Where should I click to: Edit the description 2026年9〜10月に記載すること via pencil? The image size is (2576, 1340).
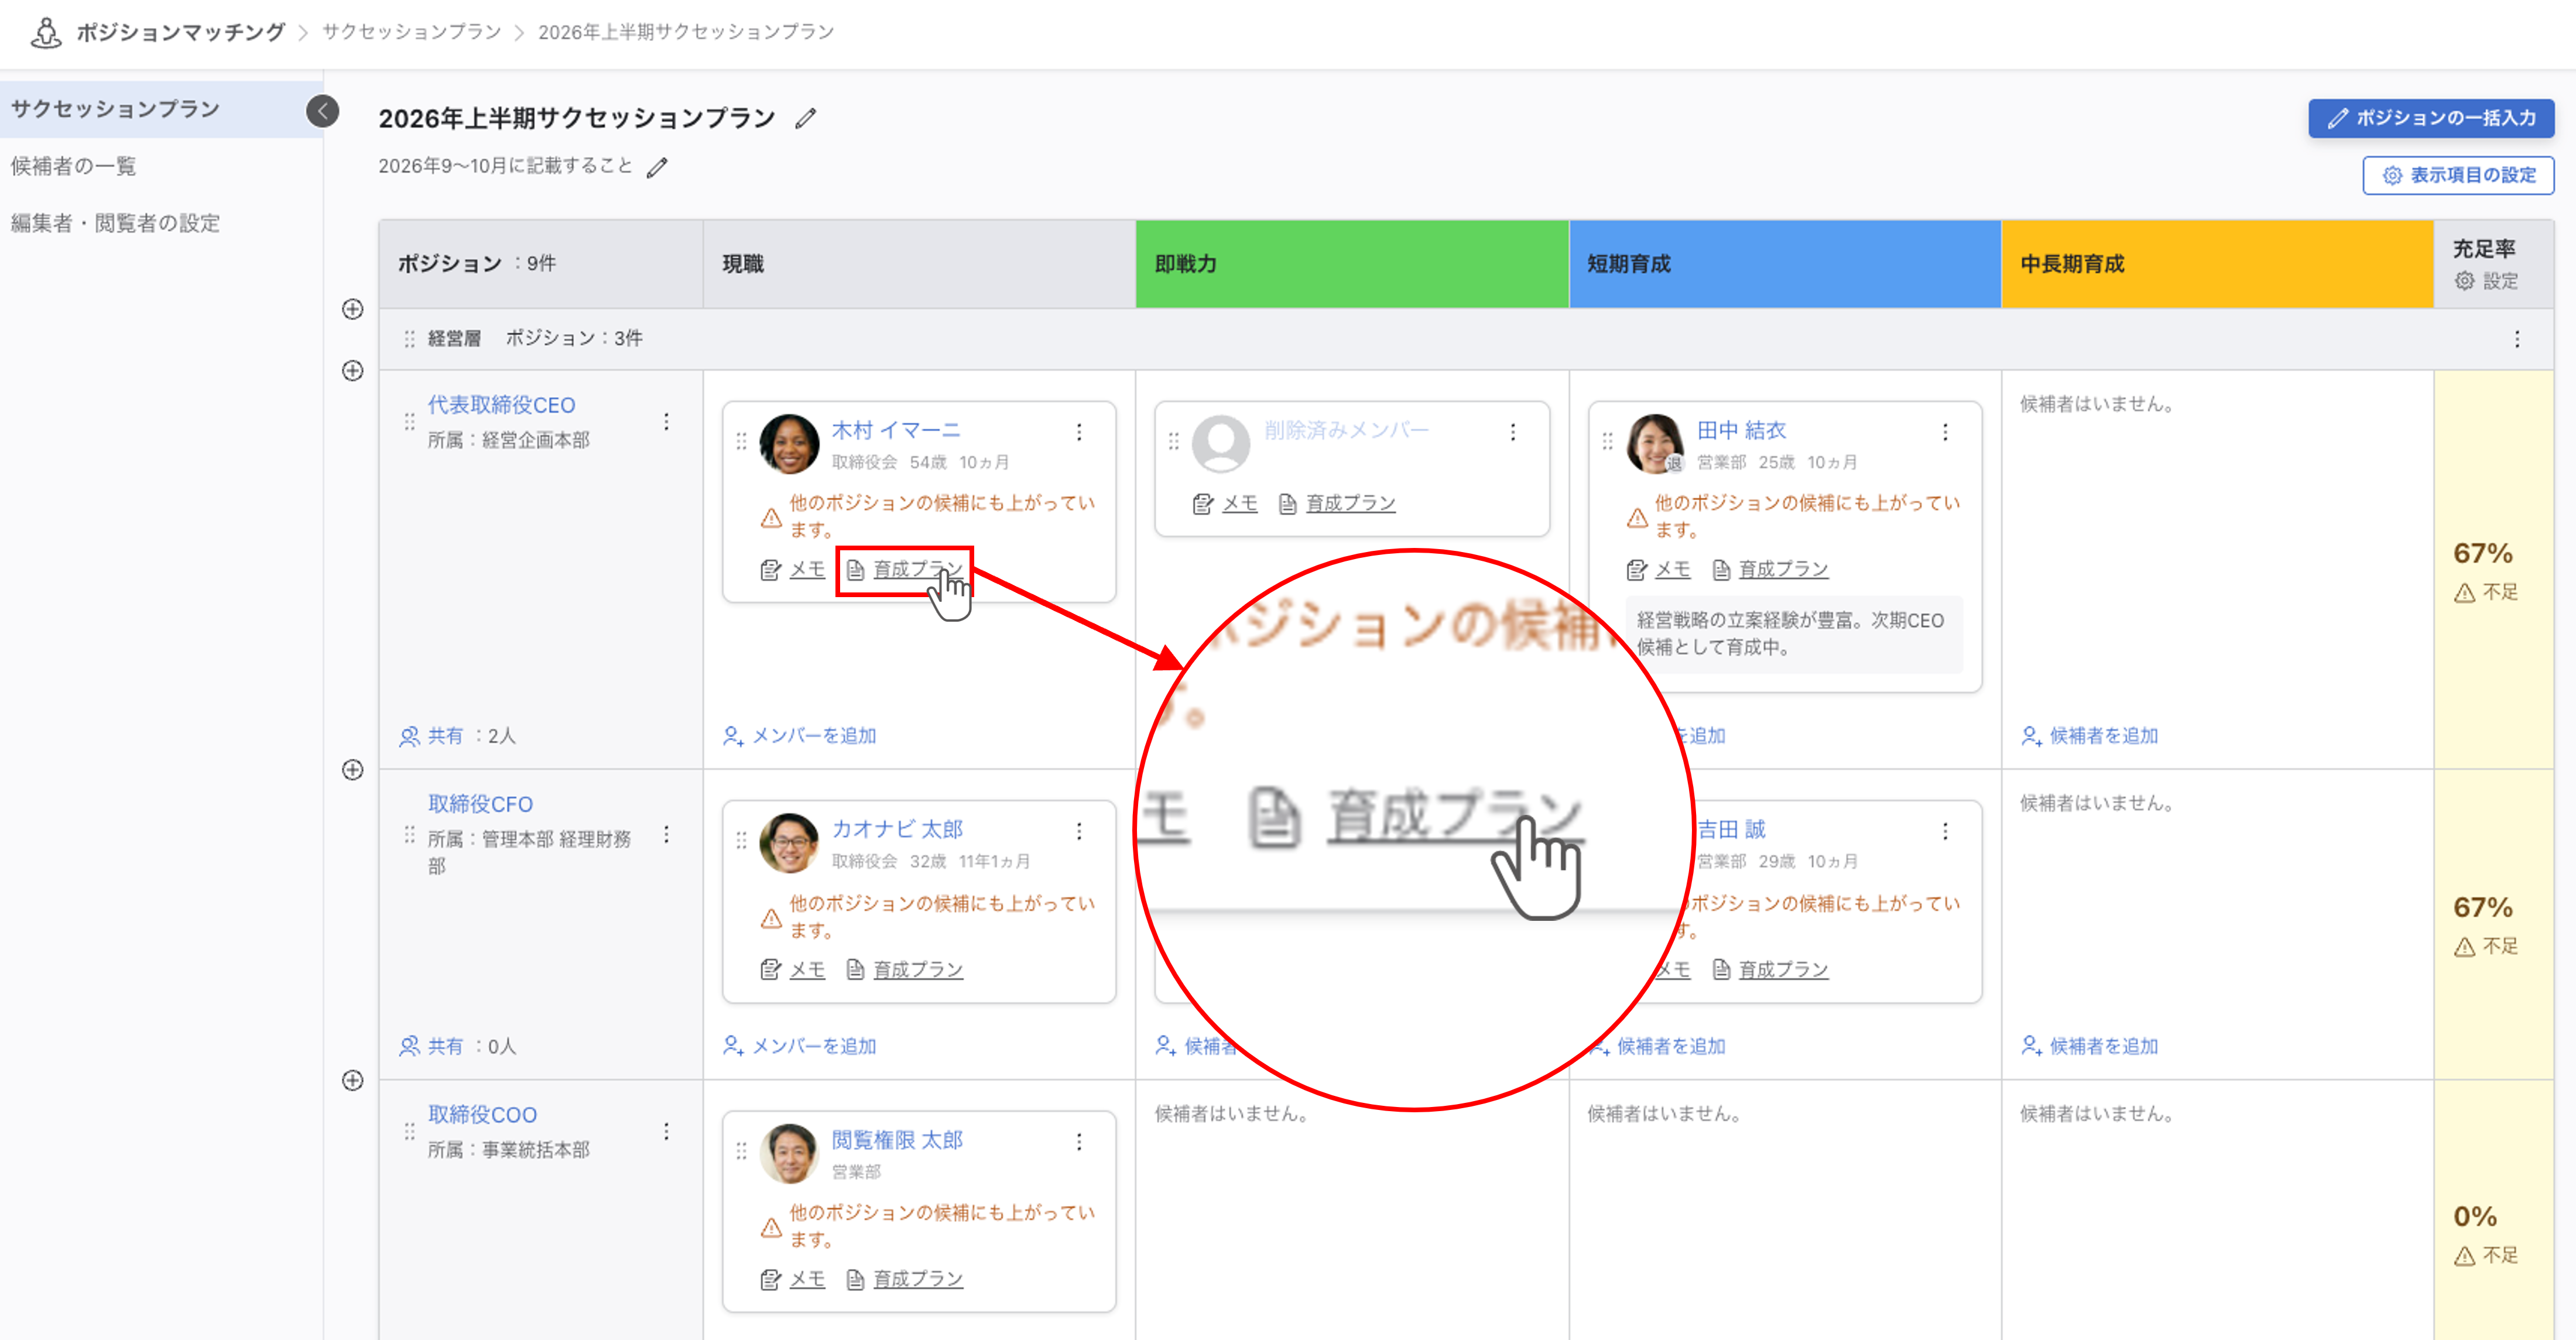click(x=657, y=167)
